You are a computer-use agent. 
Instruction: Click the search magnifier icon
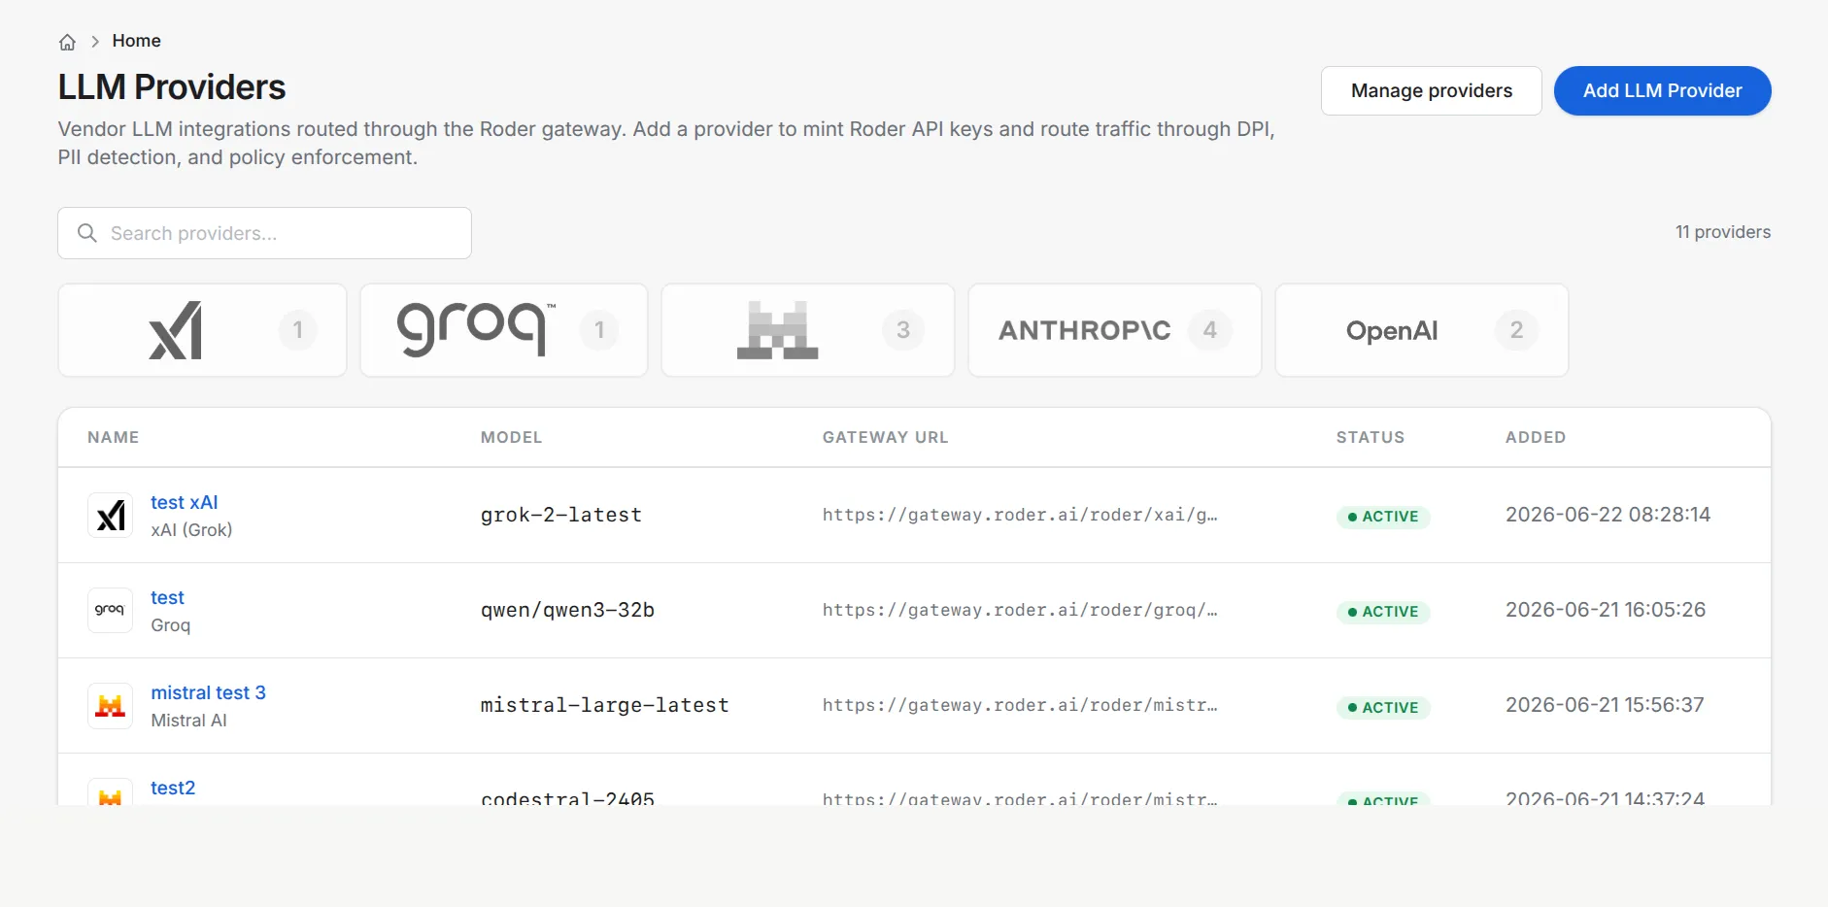point(87,233)
